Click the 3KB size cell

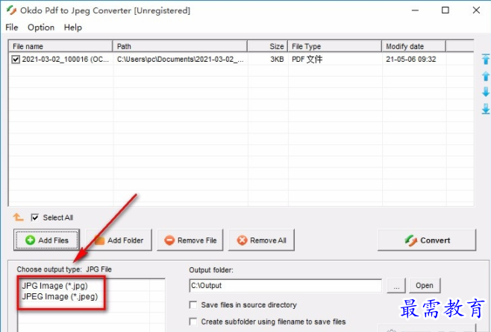coord(277,60)
